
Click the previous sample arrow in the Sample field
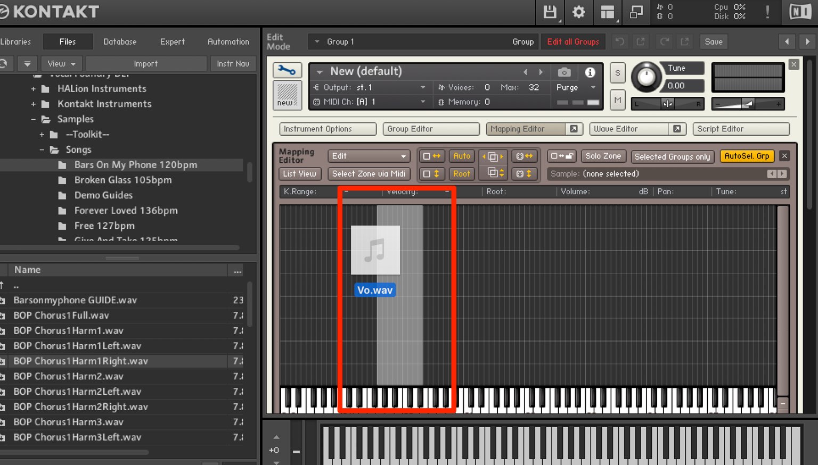point(771,174)
